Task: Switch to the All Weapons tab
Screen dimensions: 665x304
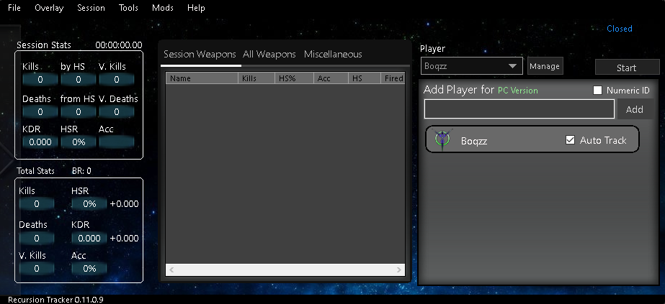Action: point(269,55)
